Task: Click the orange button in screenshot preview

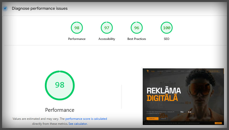Action: pyautogui.click(x=152, y=119)
